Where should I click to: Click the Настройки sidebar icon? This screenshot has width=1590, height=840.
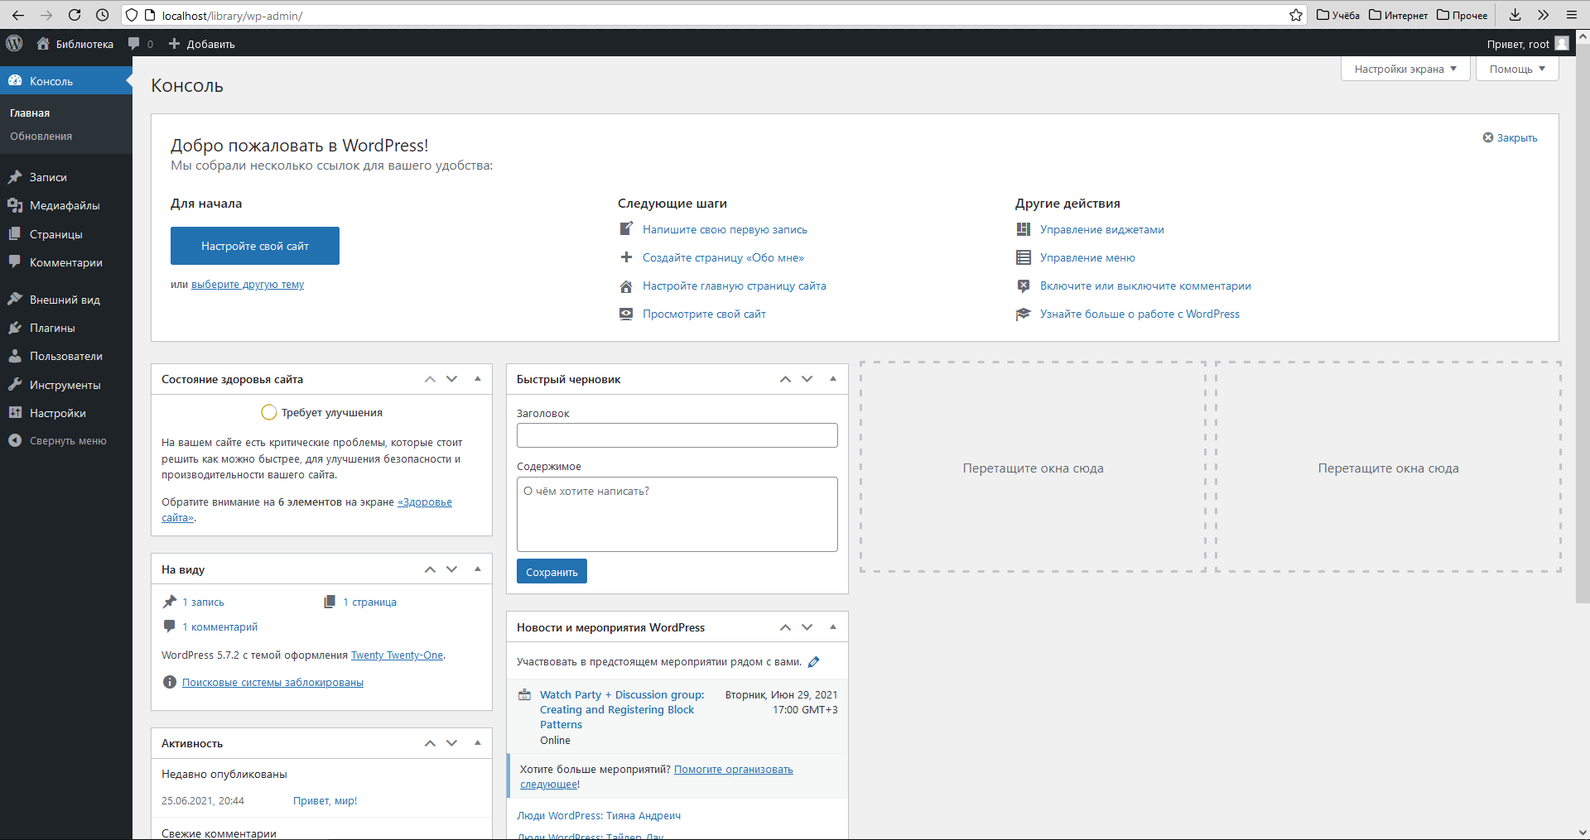click(15, 413)
